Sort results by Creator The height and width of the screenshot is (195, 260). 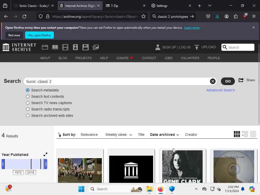[191, 135]
